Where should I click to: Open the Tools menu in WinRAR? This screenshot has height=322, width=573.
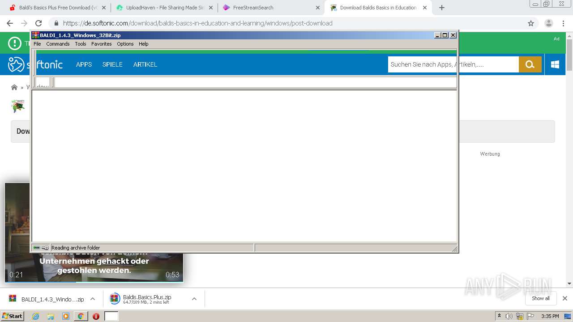point(81,44)
